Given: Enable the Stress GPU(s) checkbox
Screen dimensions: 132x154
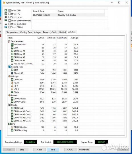Looking at the screenshot, I should click(9, 27).
